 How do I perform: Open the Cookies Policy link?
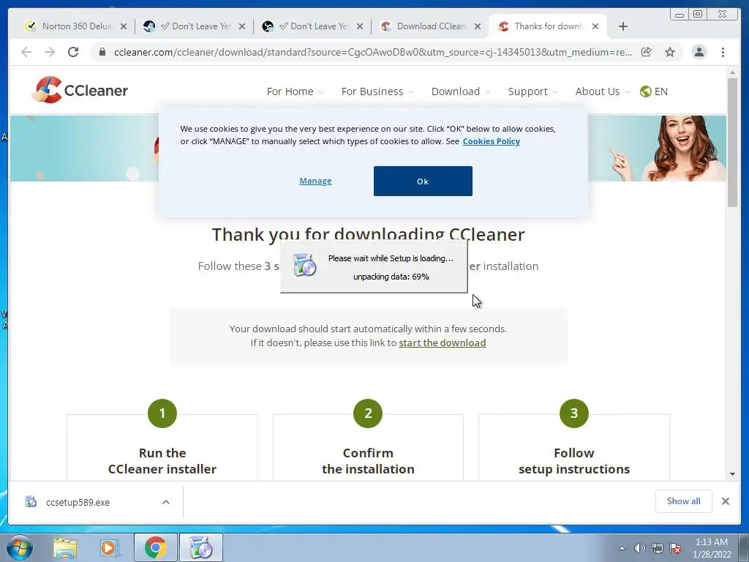(x=491, y=141)
